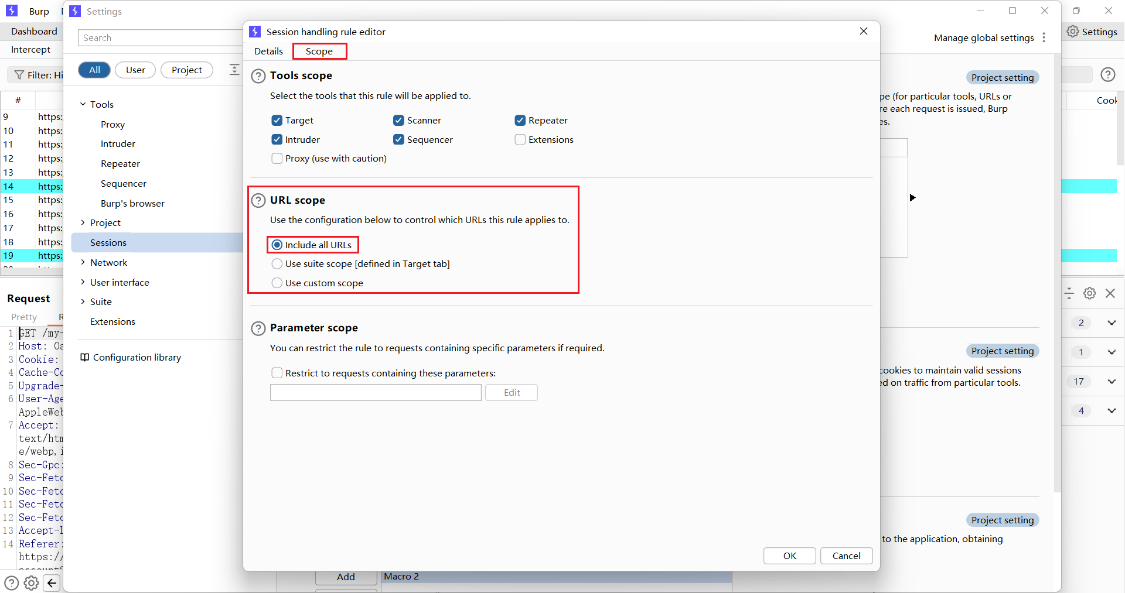Expand the Suite tree node
Screen dimensions: 1125x593
[x=83, y=301]
